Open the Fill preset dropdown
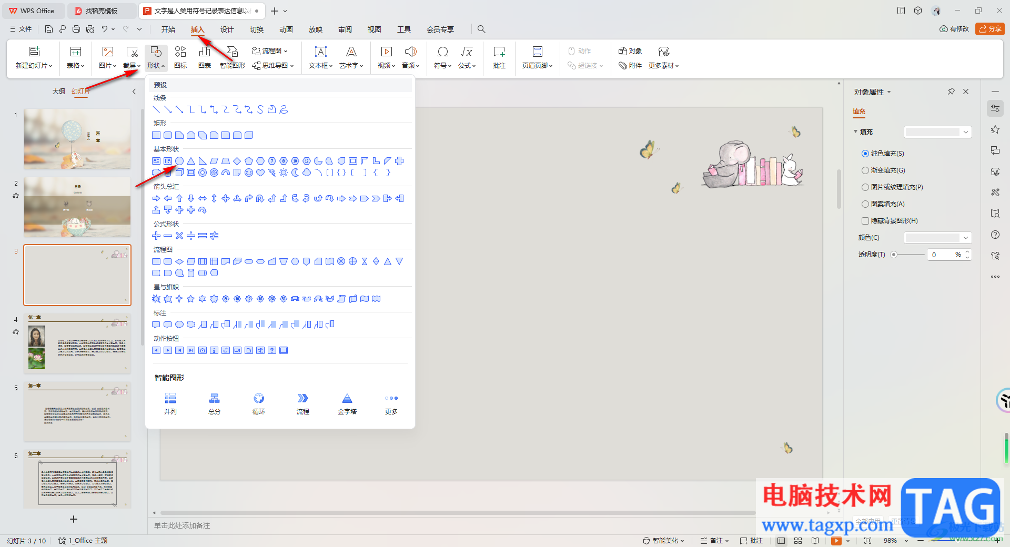Viewport: 1010px width, 547px height. (937, 132)
